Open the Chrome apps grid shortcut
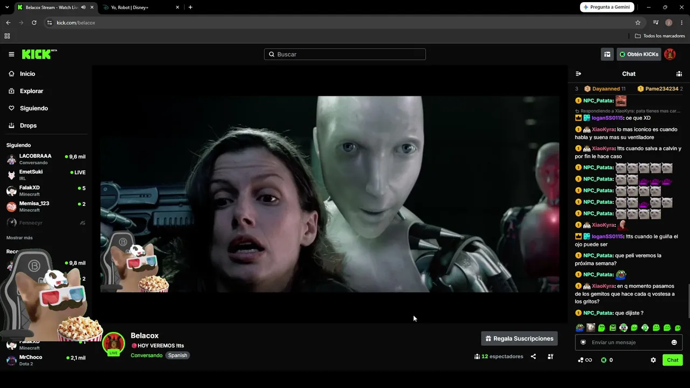This screenshot has height=388, width=690. 7,36
